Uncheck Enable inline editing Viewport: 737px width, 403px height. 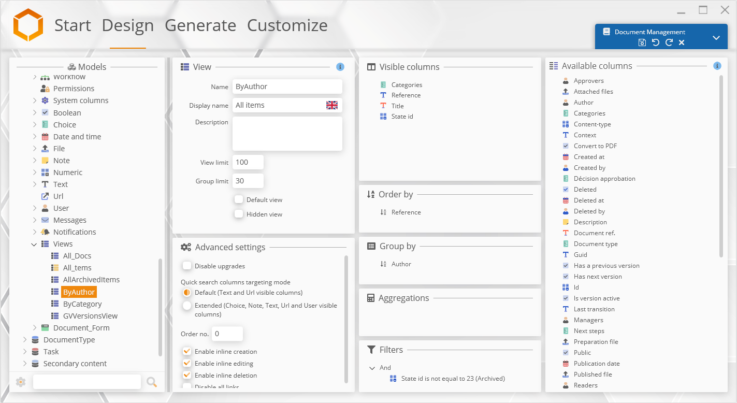[187, 364]
